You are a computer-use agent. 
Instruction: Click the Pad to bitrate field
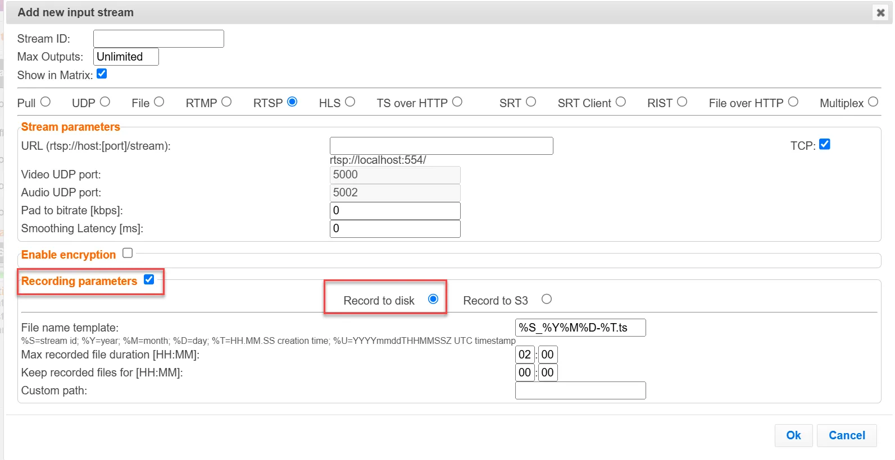395,211
